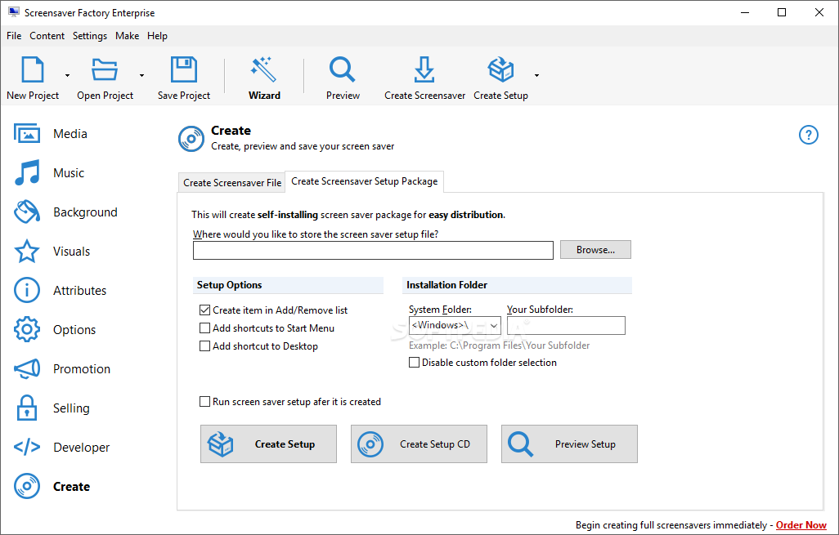Open the Content menu

[x=47, y=36]
